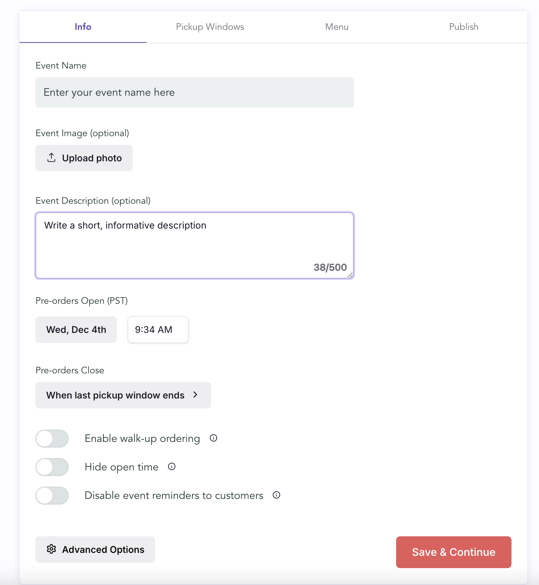Go to the Publish tab
The image size is (539, 585).
[x=463, y=27]
